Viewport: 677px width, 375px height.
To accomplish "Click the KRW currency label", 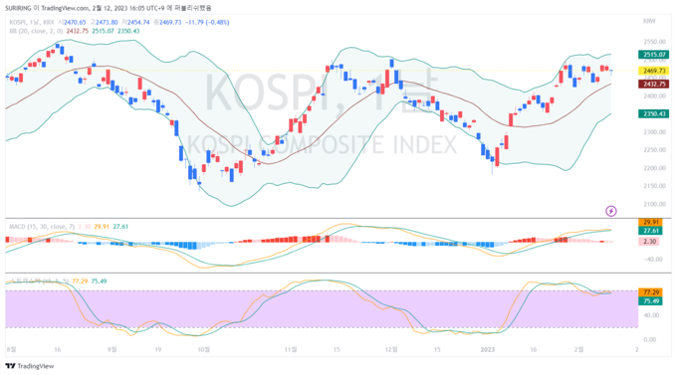I will [x=649, y=21].
